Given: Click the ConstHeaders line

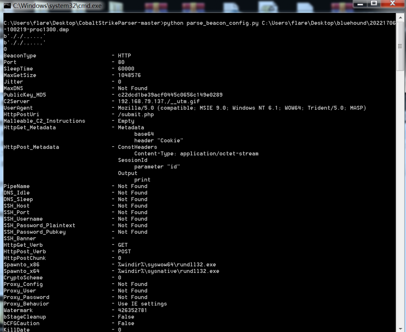Looking at the screenshot, I should (x=138, y=147).
